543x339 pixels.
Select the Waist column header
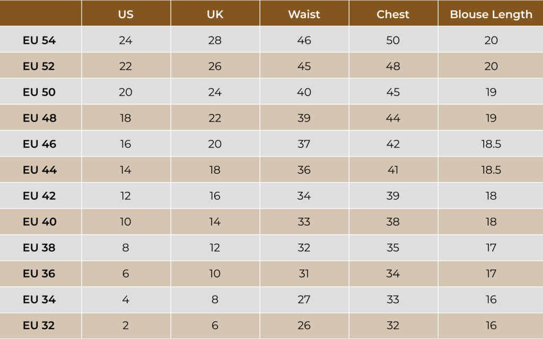(304, 14)
